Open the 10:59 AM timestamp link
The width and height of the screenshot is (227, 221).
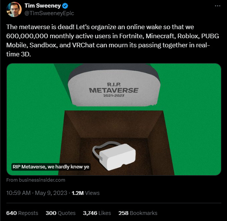pos(18,193)
